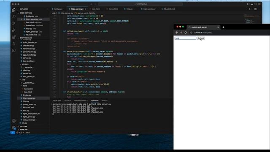Close http_server.py in Open Editors list
Image resolution: width=270 pixels, height=152 pixels.
point(22,19)
